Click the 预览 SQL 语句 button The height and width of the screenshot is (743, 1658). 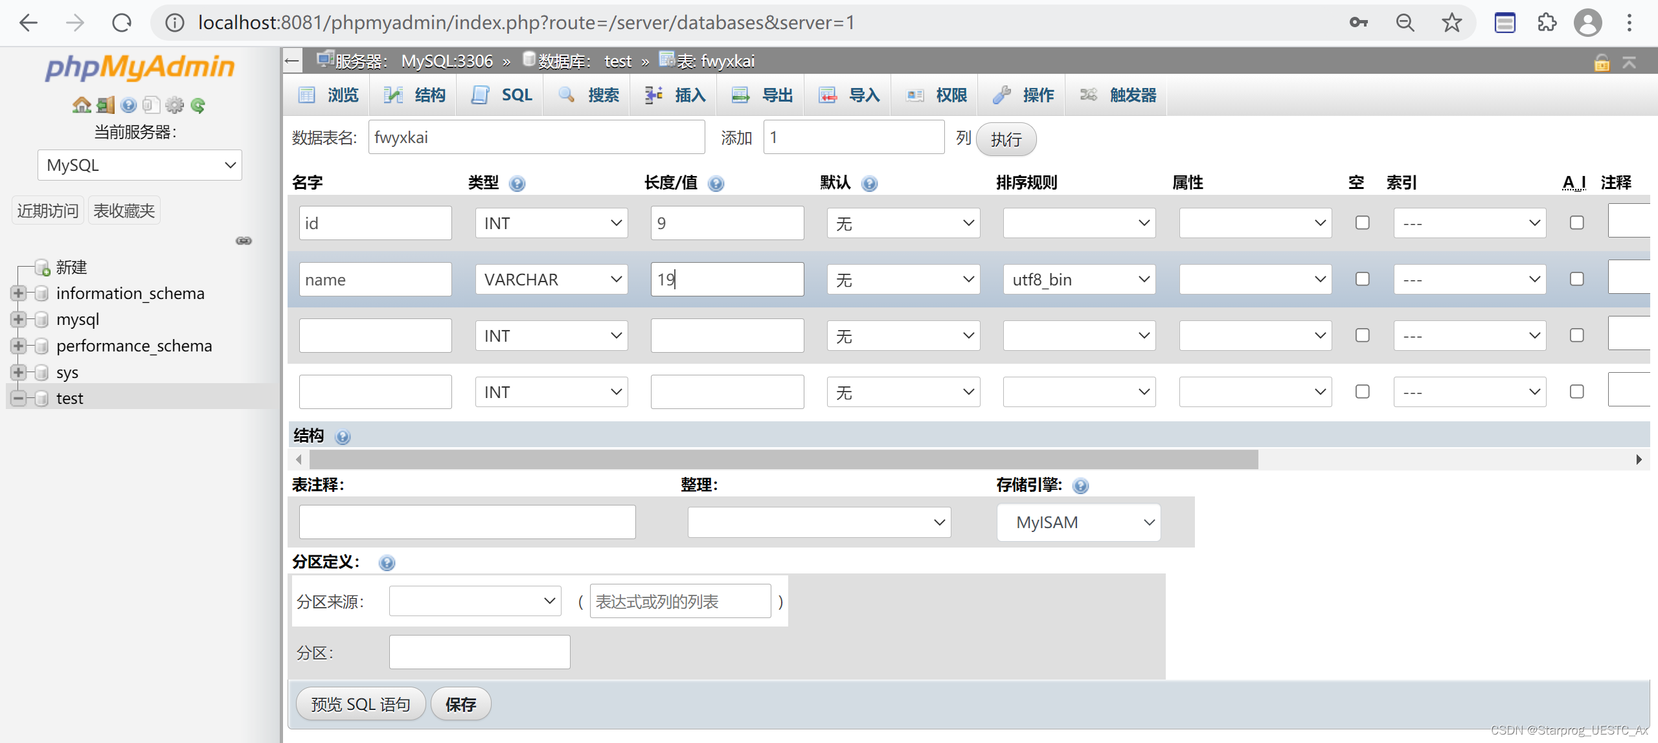[361, 704]
